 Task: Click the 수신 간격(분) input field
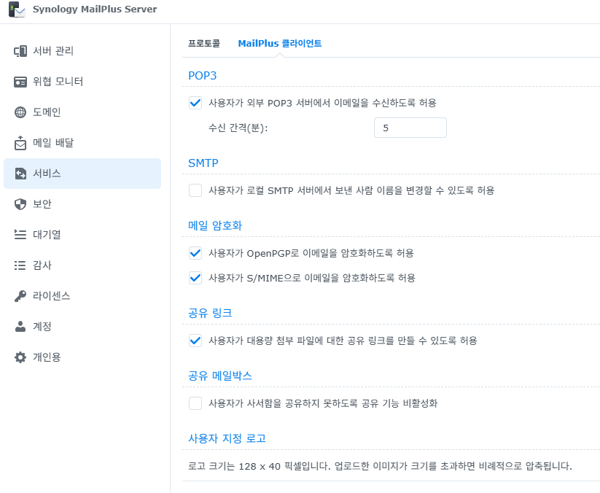point(410,128)
